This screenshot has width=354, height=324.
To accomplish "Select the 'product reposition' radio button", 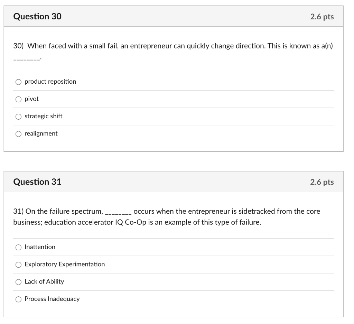I will point(18,82).
